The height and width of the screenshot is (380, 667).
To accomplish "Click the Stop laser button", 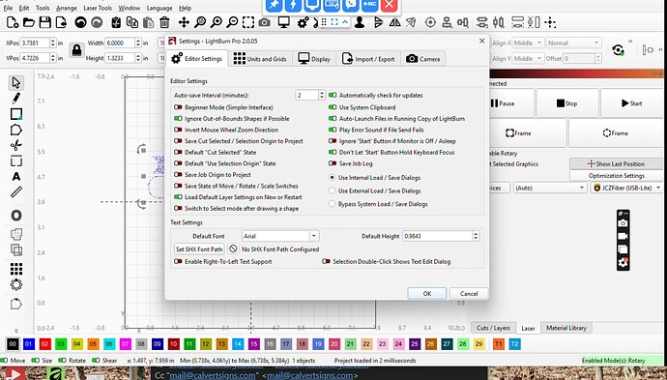I will pyautogui.click(x=567, y=103).
